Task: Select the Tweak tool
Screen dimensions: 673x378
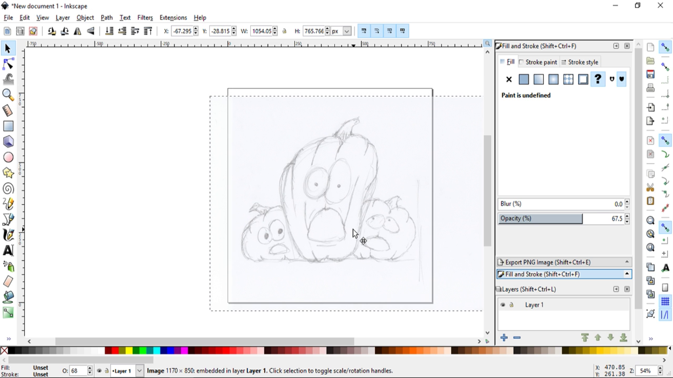Action: (x=8, y=79)
